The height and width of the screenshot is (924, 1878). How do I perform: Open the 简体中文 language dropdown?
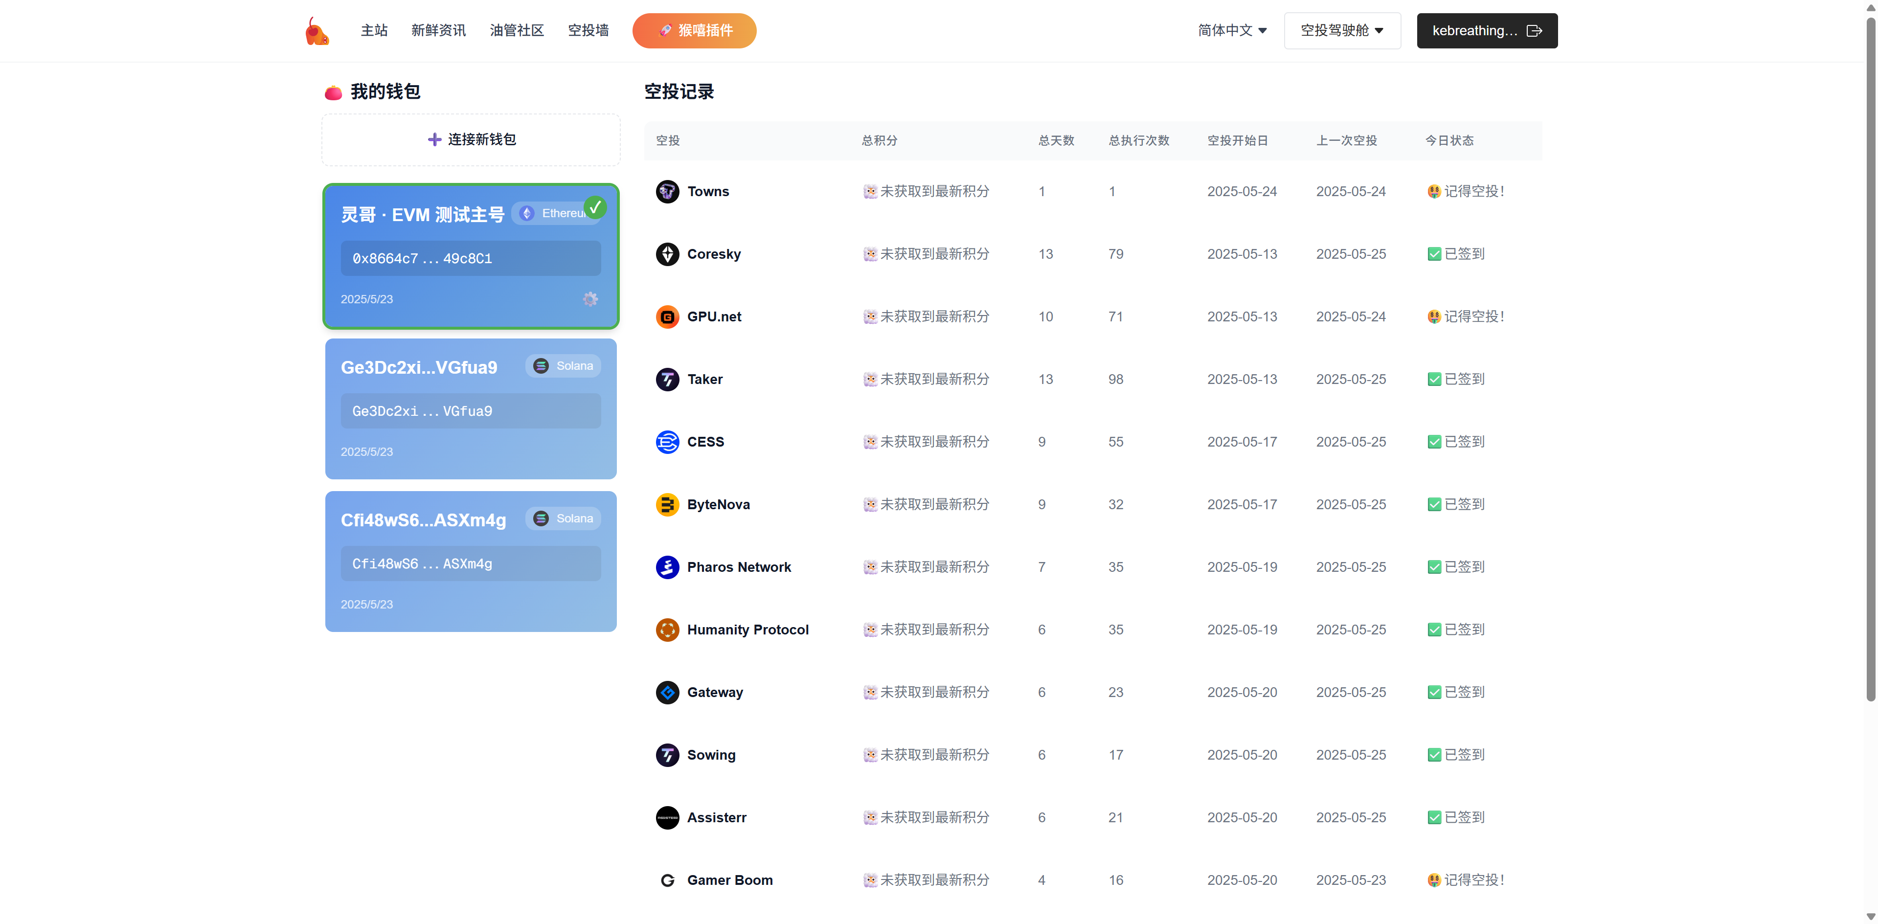(1232, 31)
